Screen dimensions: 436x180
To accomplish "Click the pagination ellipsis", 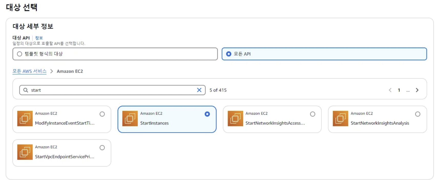I will [x=408, y=91].
